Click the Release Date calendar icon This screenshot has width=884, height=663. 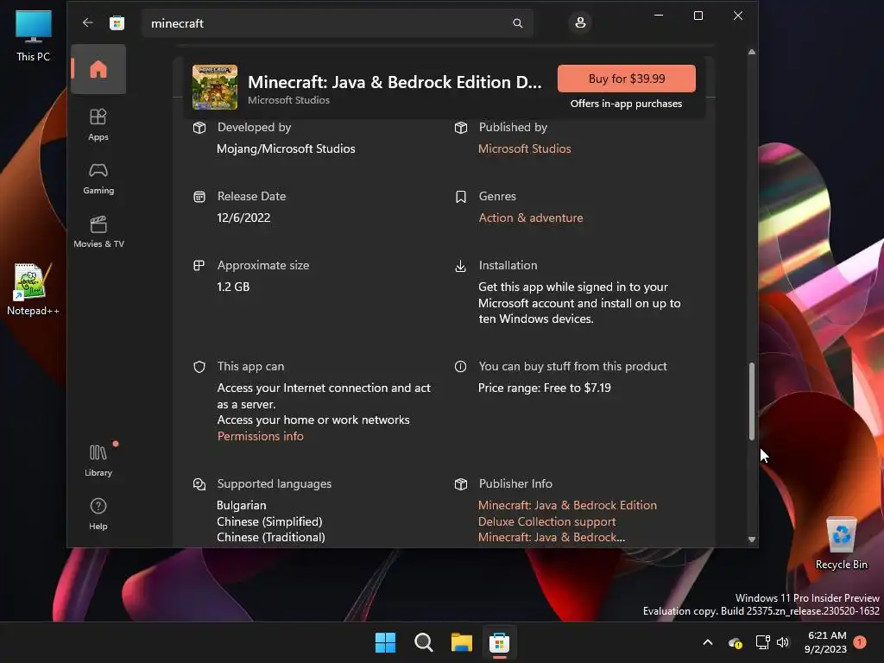point(199,197)
